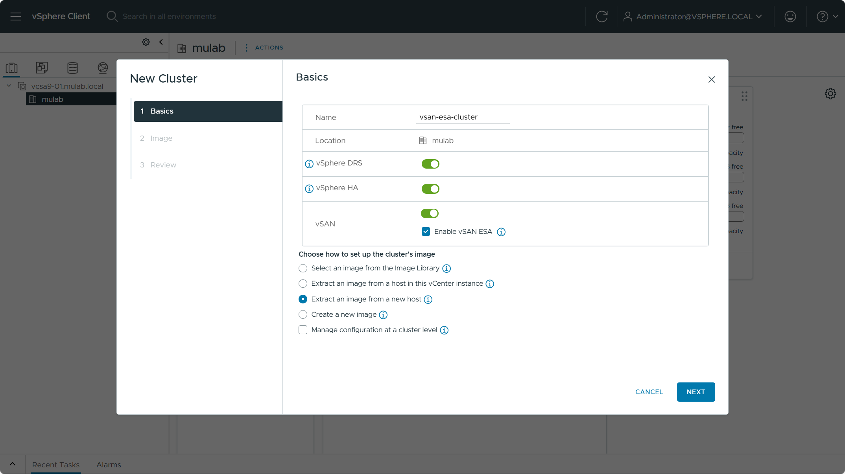Open the Networking inventory view

(103, 68)
